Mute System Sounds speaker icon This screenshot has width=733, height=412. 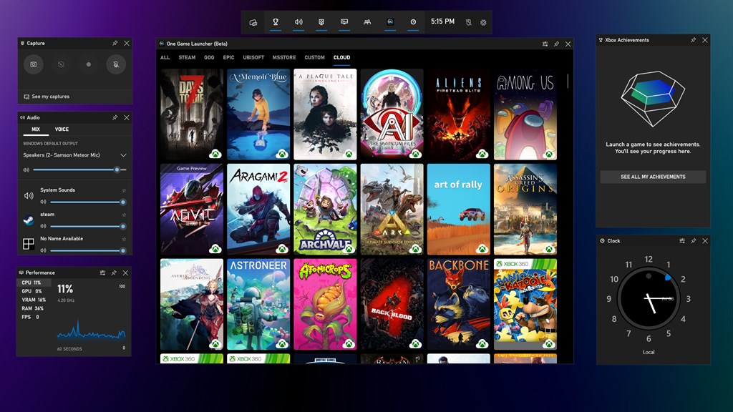pos(43,202)
